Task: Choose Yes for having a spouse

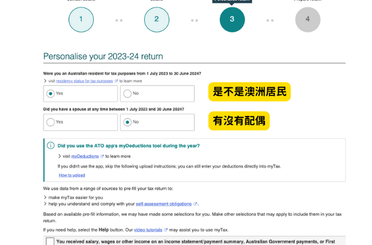Action: [51, 122]
